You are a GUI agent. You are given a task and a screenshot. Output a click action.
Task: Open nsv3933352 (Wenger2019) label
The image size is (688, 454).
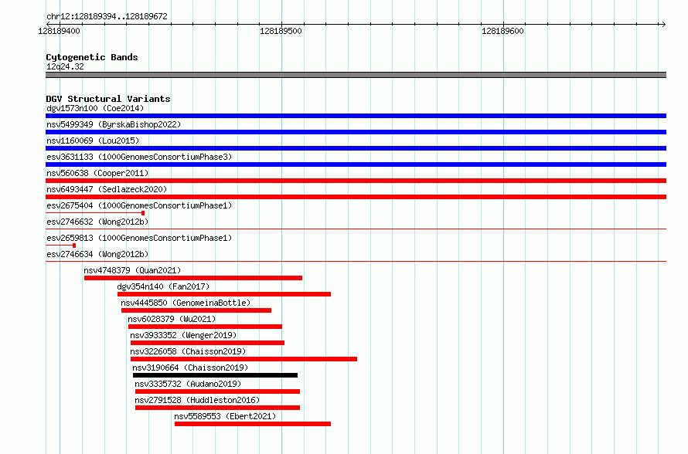[x=183, y=335]
